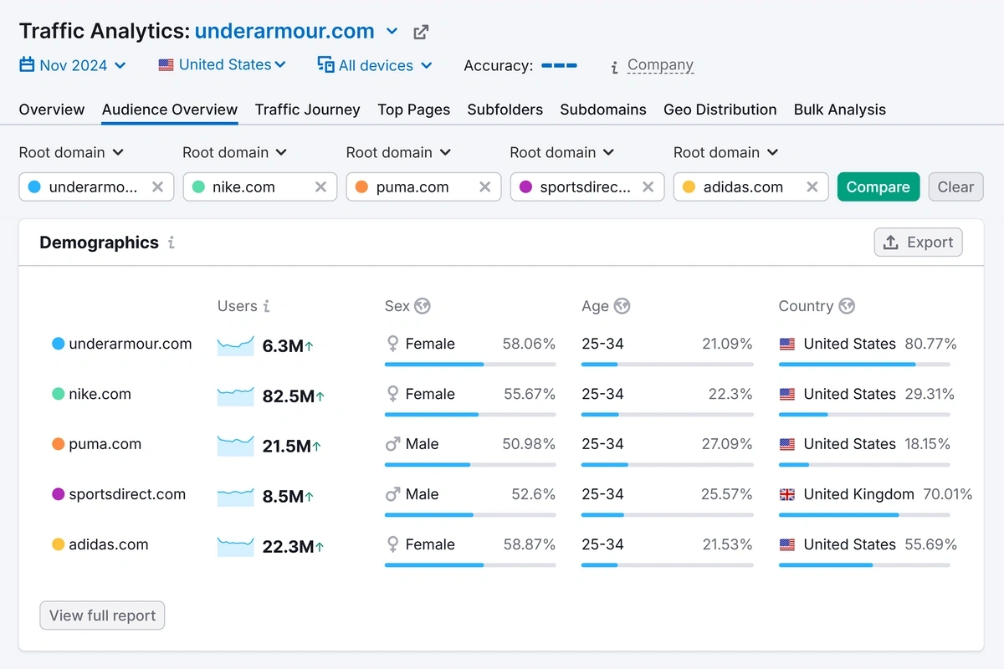Click the Demographics info icon

pyautogui.click(x=172, y=243)
